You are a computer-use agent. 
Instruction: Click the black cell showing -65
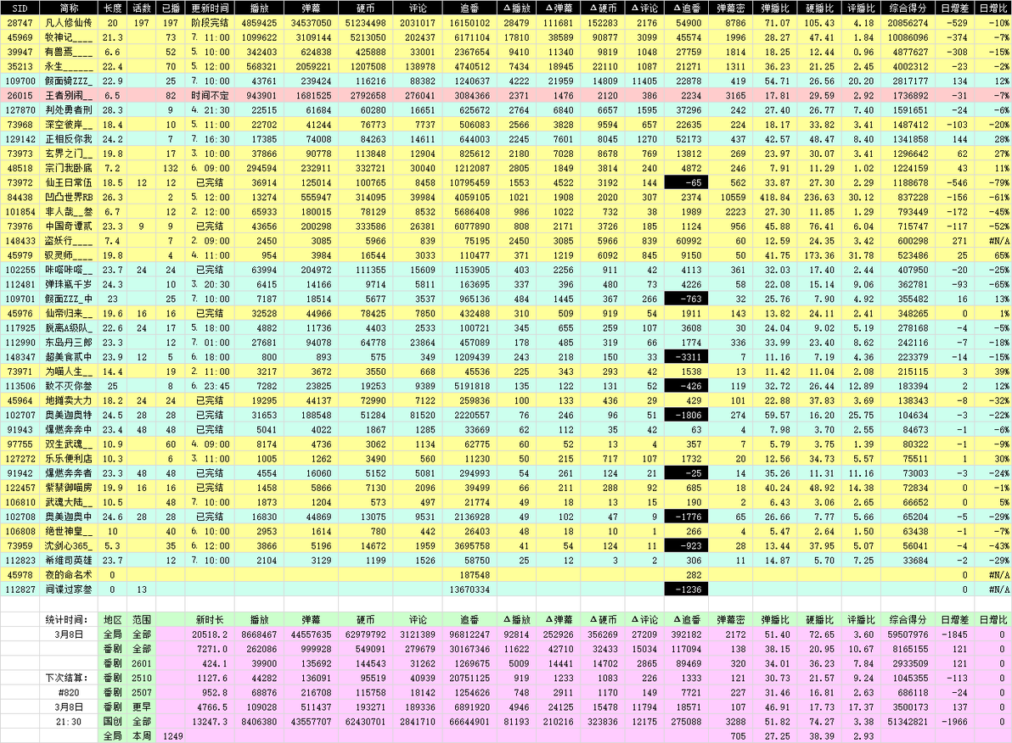[687, 182]
